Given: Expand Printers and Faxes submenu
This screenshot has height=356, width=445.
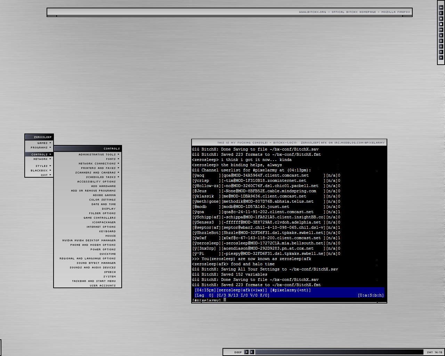Looking at the screenshot, I should 87,168.
